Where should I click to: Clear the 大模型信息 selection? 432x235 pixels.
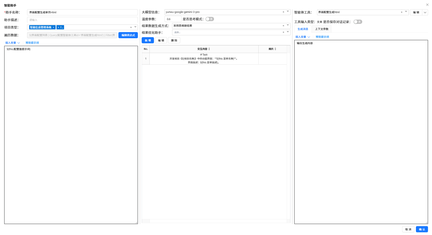click(x=284, y=12)
